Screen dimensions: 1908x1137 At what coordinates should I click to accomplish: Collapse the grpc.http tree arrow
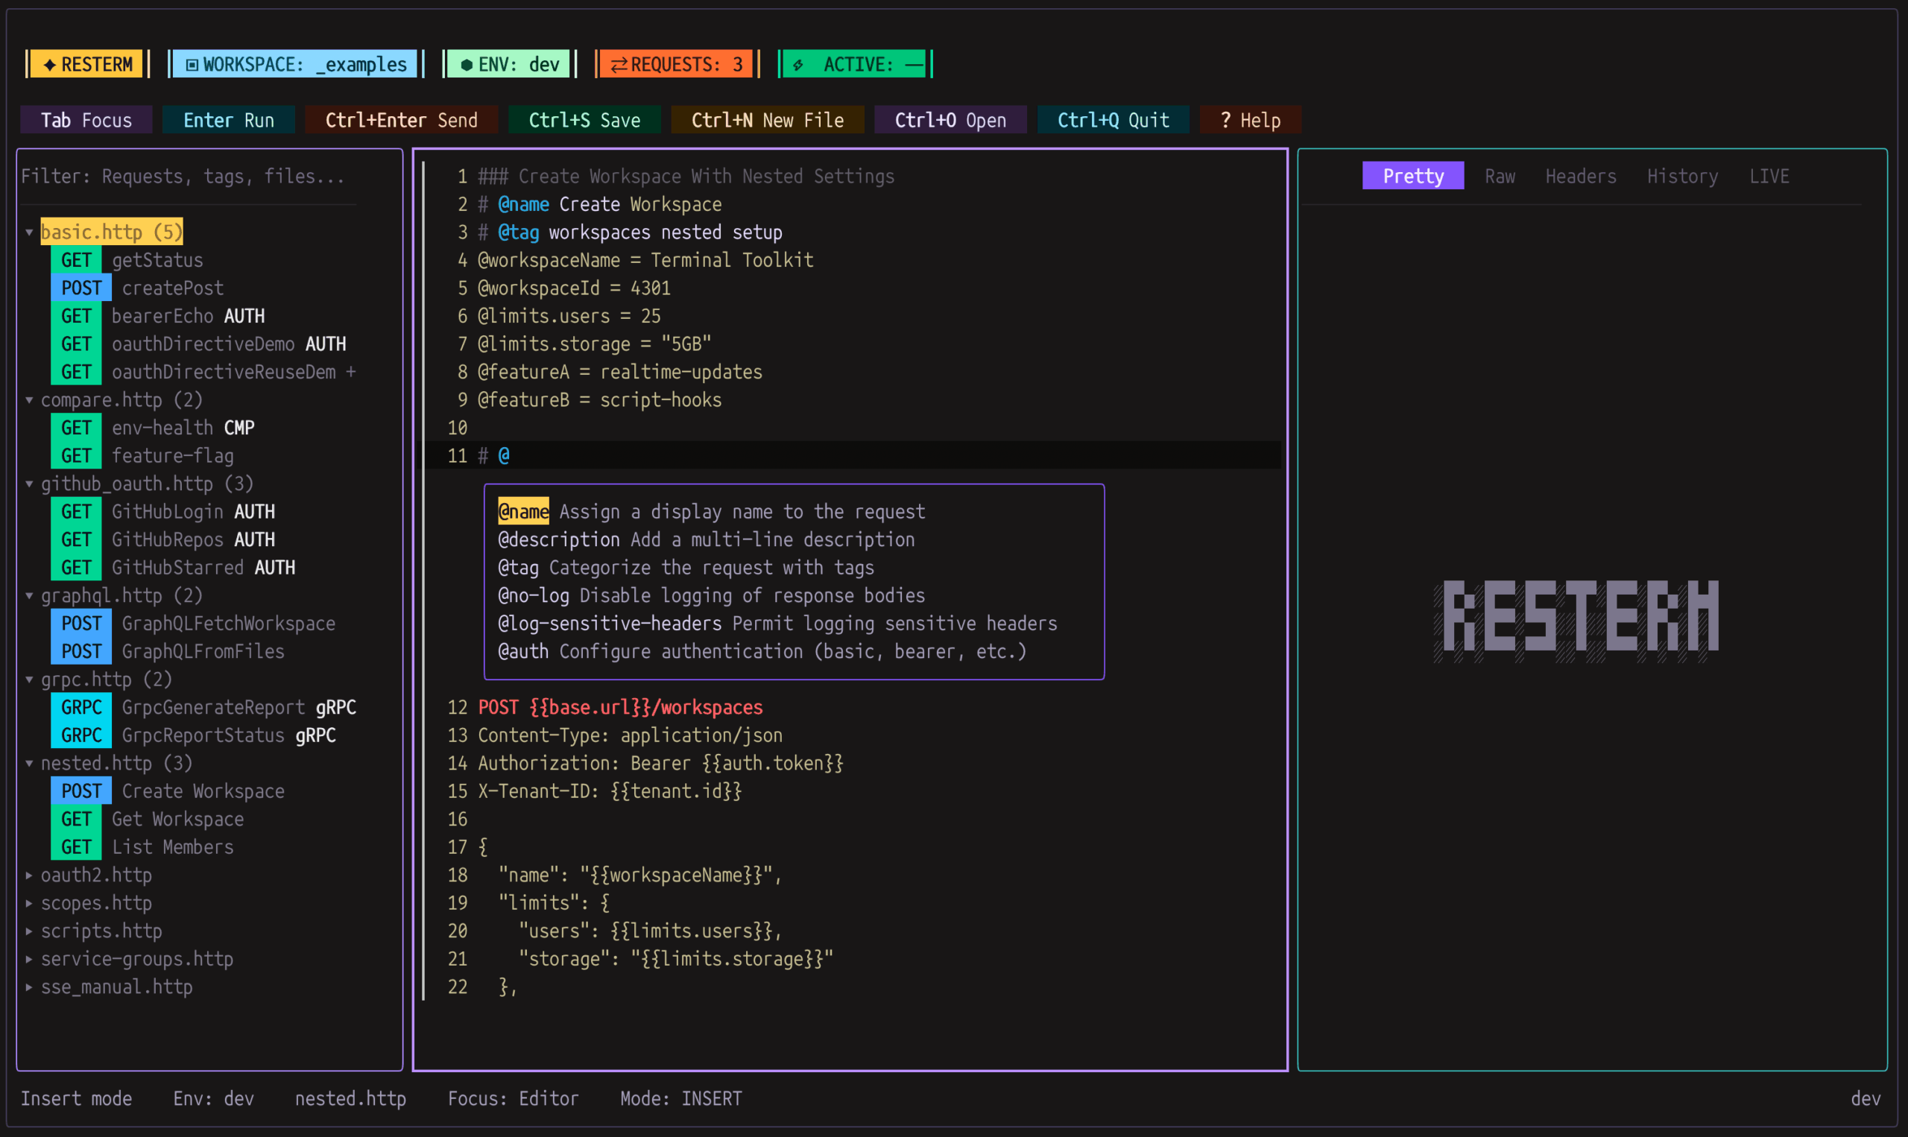click(29, 680)
